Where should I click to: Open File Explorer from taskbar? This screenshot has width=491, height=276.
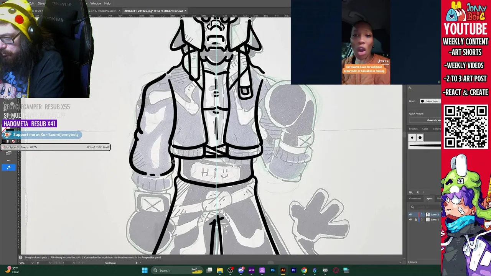220,270
